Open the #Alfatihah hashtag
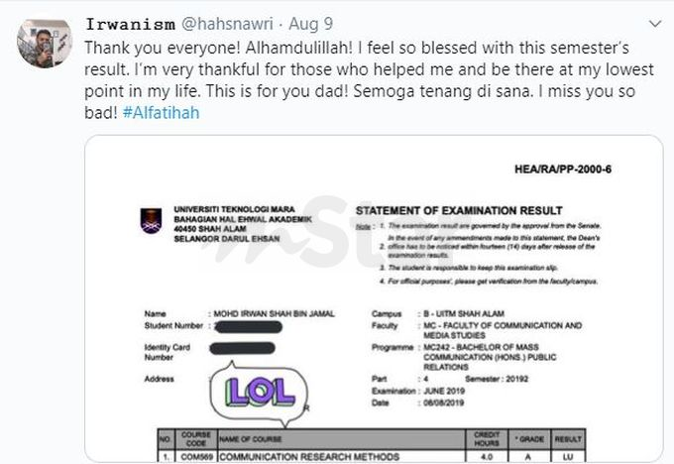Image resolution: width=674 pixels, height=464 pixels. coord(162,113)
